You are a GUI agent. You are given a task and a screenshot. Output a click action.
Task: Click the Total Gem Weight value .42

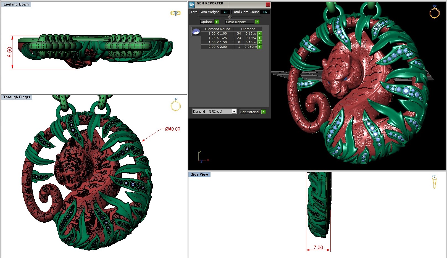click(225, 12)
